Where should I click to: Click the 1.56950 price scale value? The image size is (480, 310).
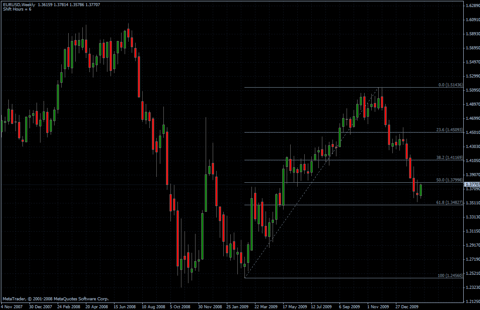(473, 48)
